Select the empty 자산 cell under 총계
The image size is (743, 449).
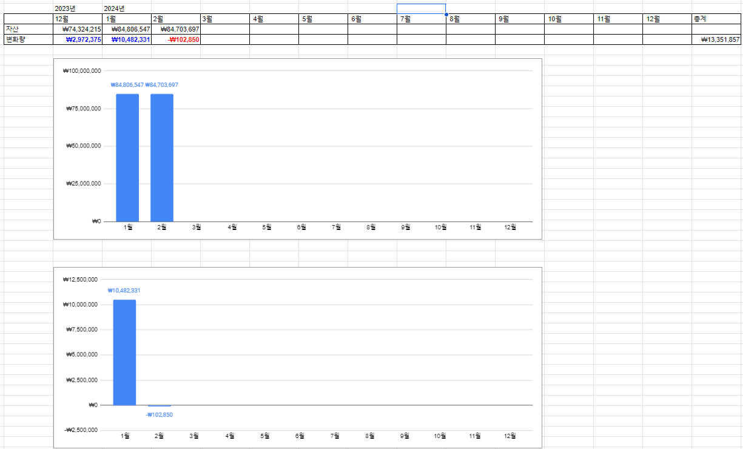716,29
